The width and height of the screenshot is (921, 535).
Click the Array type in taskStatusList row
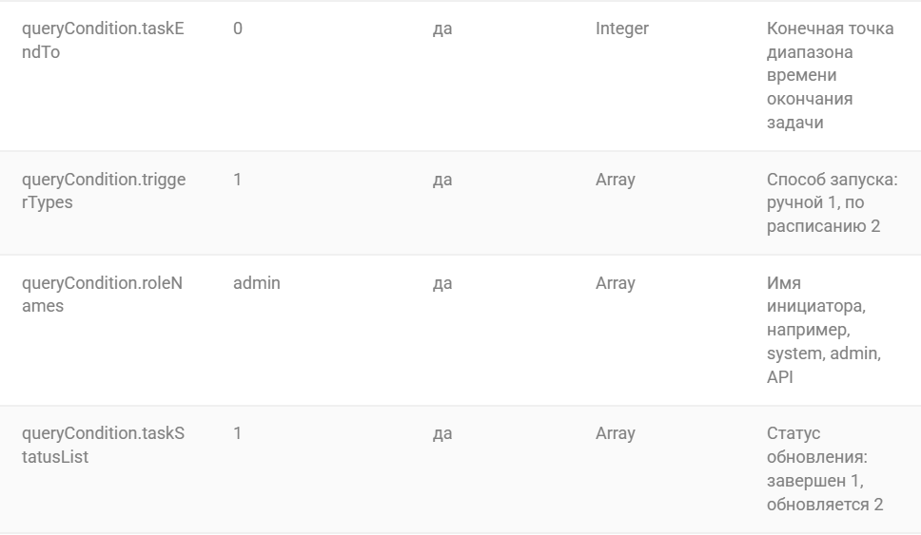point(615,433)
